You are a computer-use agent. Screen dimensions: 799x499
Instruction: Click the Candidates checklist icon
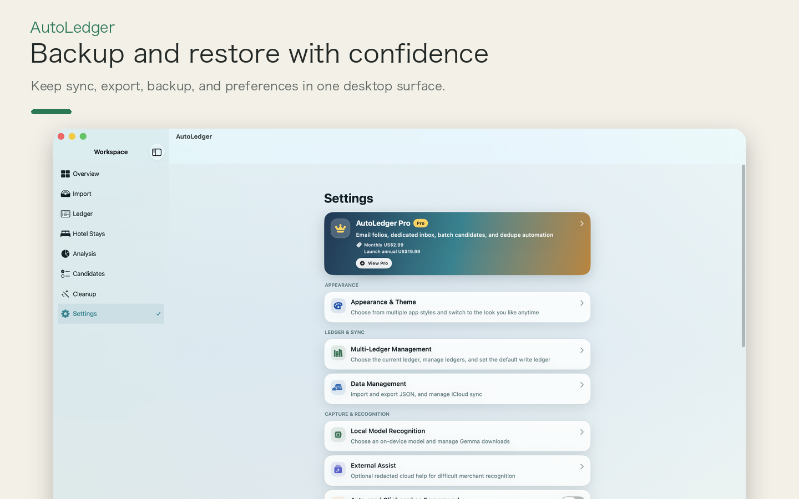point(65,274)
